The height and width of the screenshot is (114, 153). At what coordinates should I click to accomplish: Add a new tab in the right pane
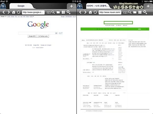pyautogui.click(x=148, y=6)
